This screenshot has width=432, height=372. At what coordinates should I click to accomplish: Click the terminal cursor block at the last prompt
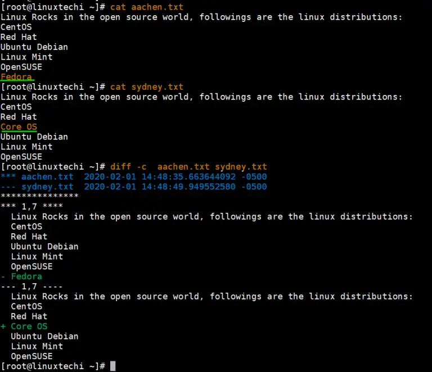[x=113, y=366]
